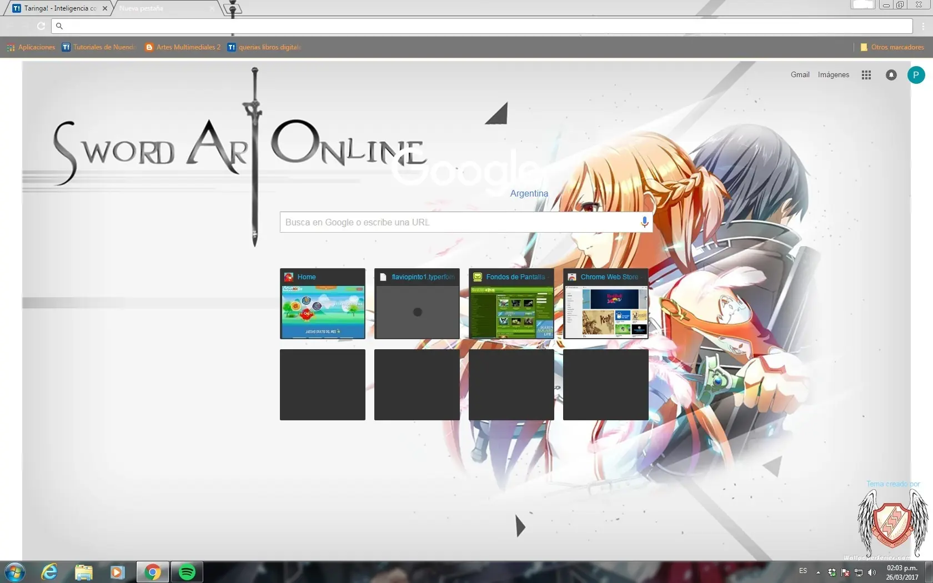The image size is (933, 583).
Task: Expand the Otros marcadores bookmark folder
Action: (892, 47)
